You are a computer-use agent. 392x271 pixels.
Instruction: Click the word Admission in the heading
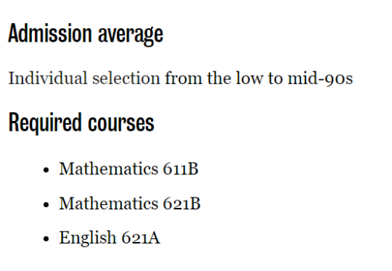50,33
